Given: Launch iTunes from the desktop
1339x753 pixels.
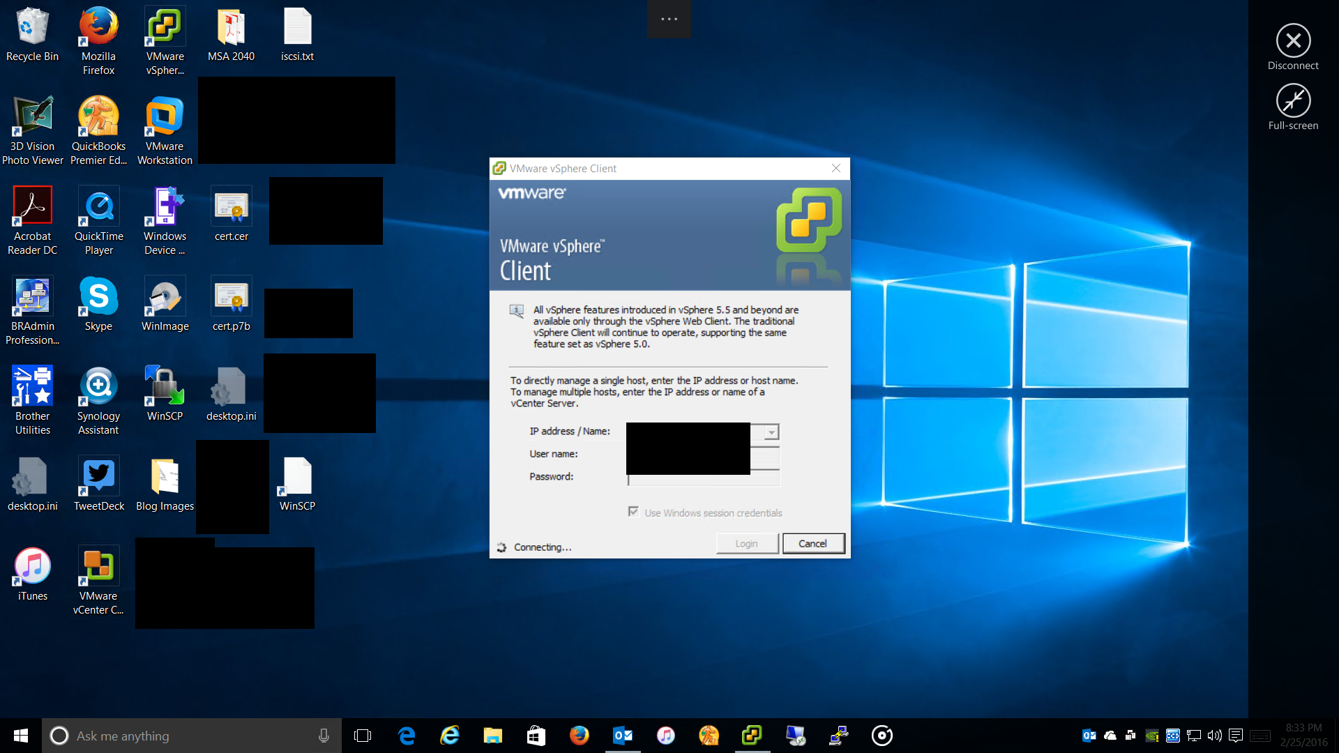Looking at the screenshot, I should [32, 575].
